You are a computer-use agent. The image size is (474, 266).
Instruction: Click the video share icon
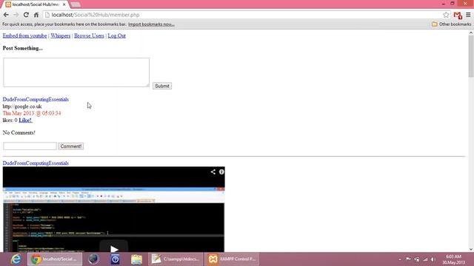(213, 171)
